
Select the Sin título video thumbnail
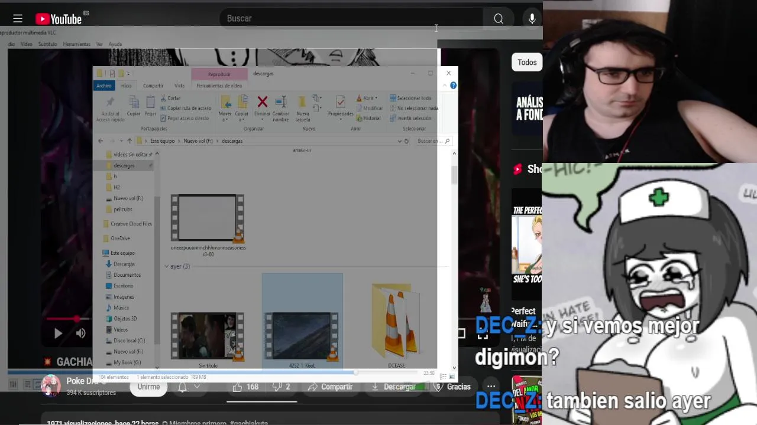tap(208, 336)
